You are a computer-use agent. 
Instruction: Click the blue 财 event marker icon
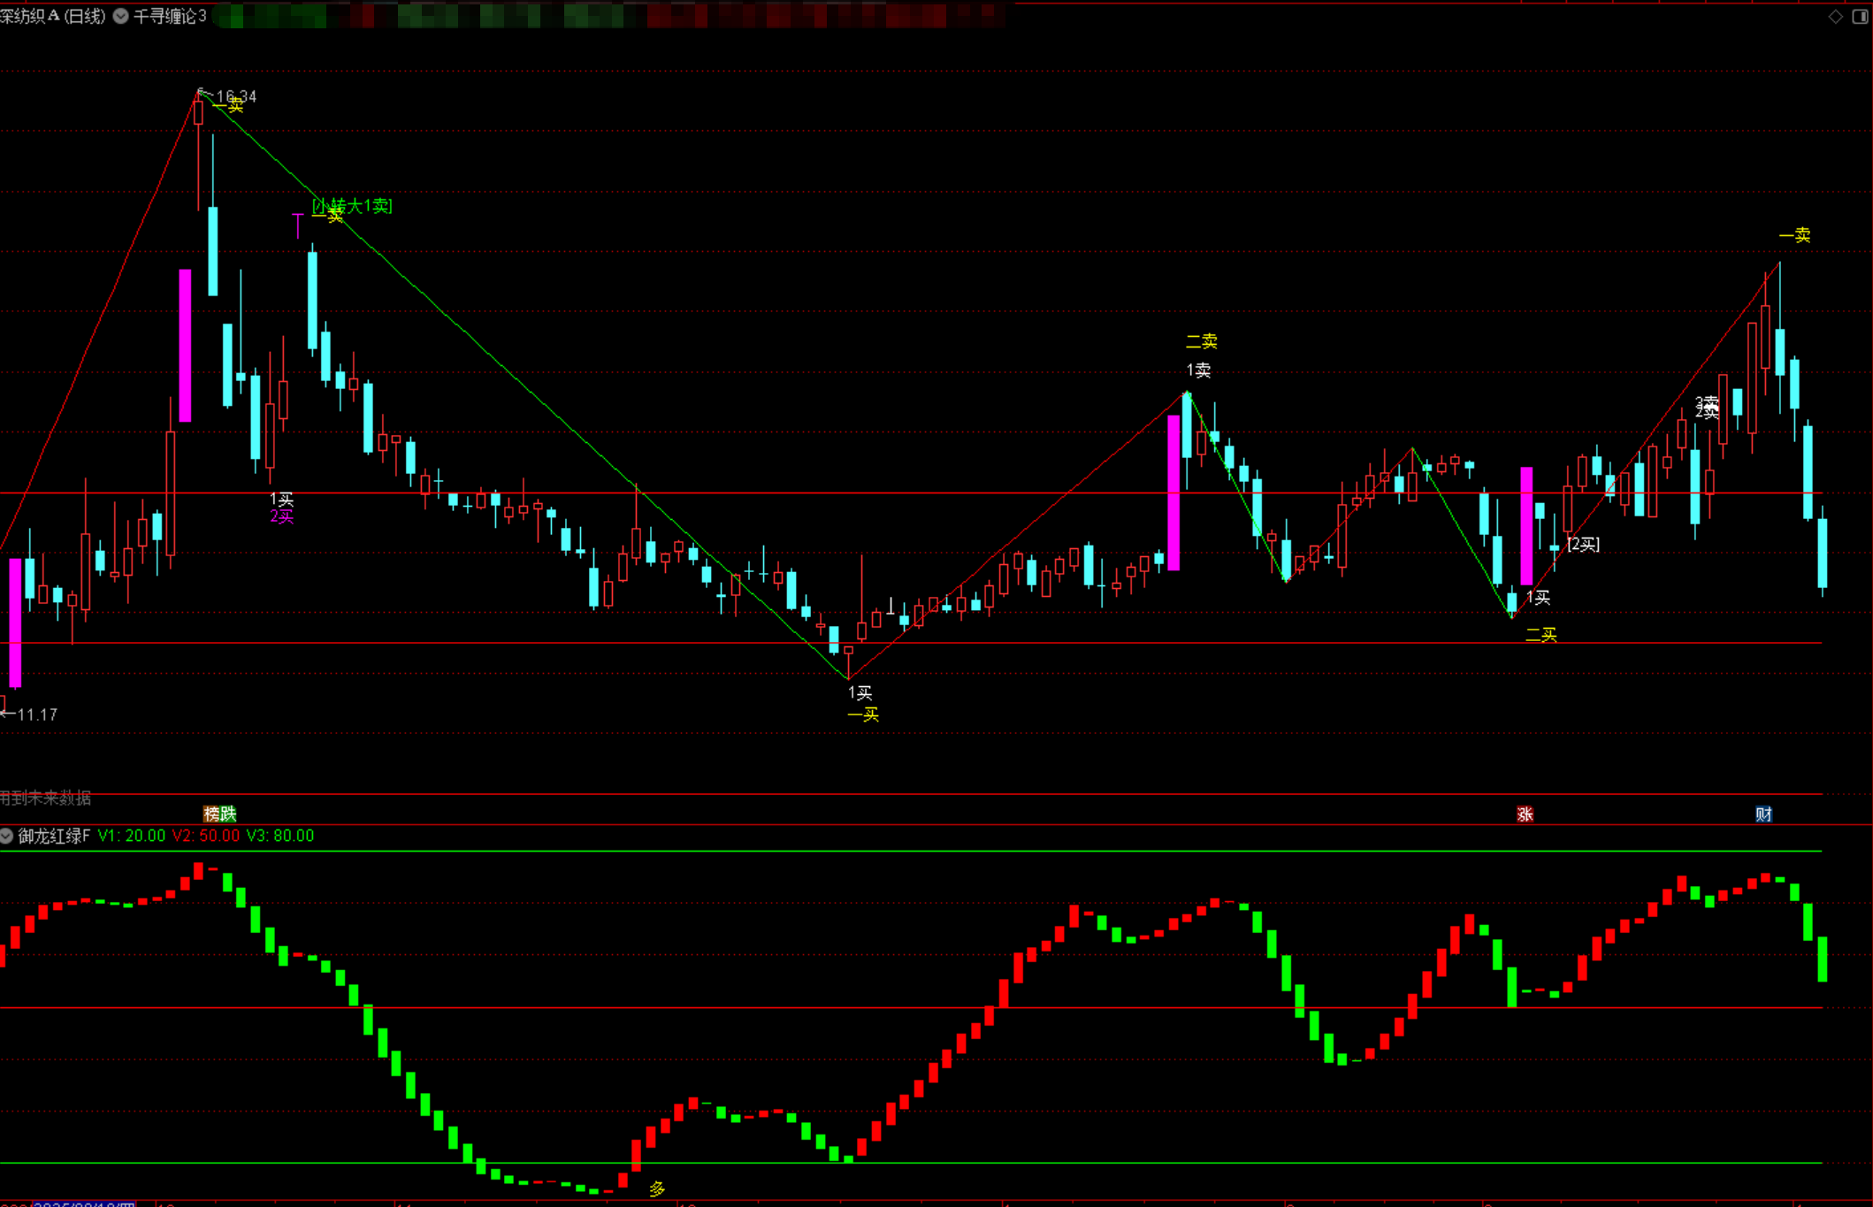point(1763,814)
